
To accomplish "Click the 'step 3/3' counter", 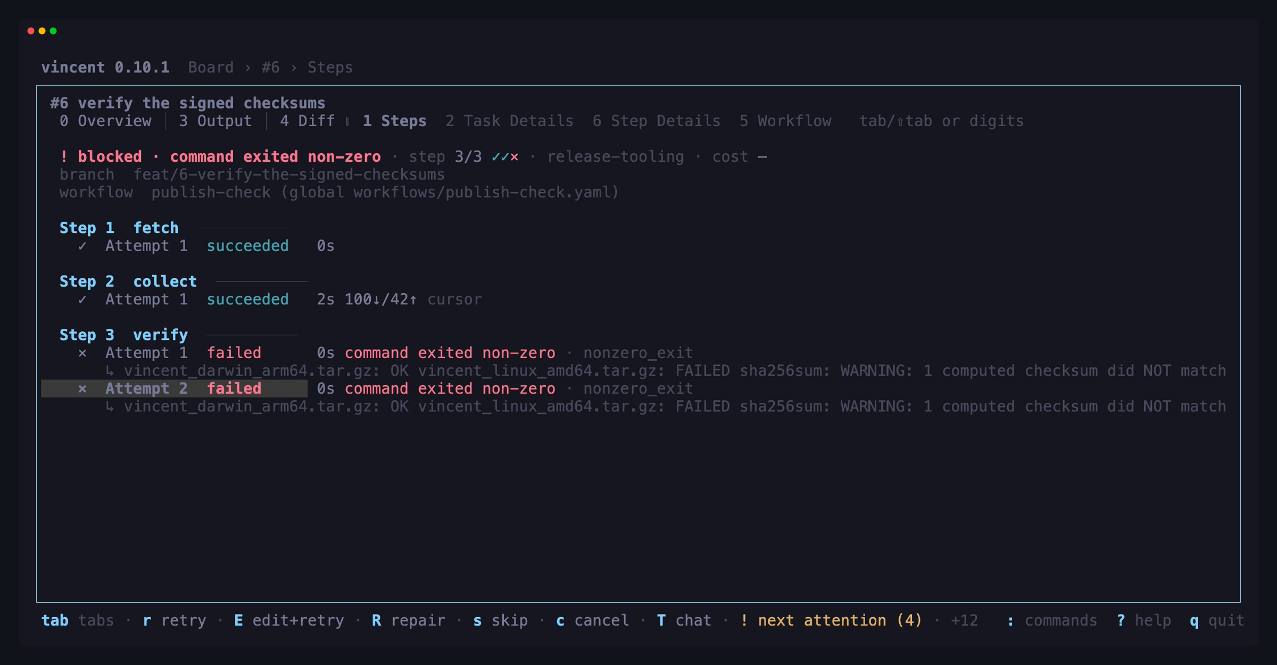I will [x=445, y=157].
